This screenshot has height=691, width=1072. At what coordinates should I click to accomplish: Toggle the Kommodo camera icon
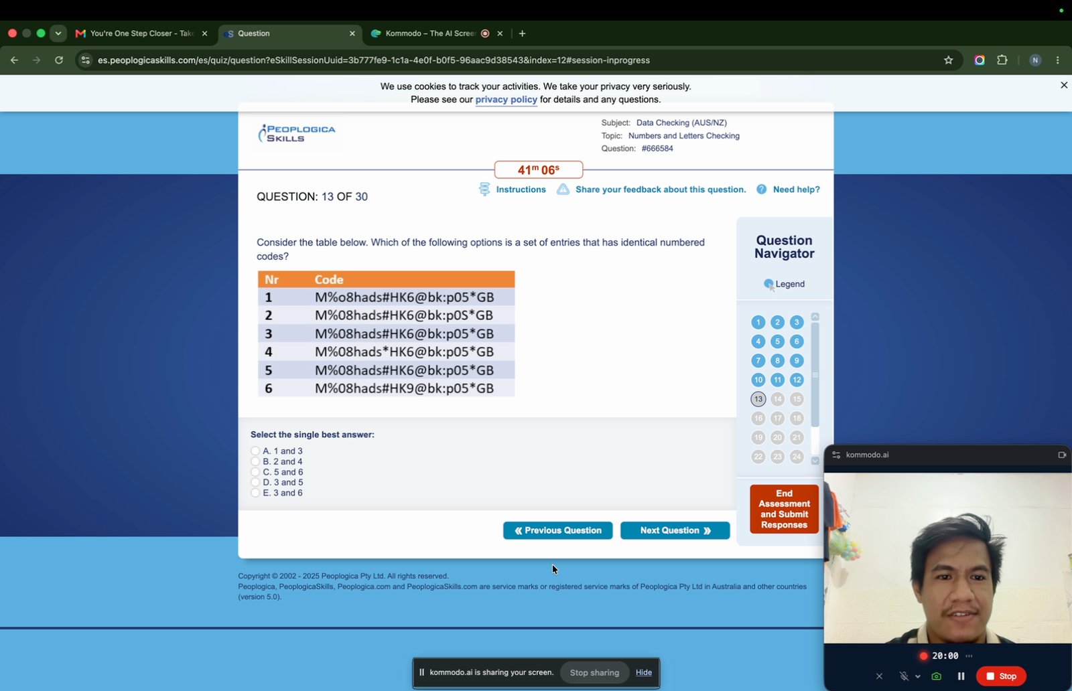937,676
